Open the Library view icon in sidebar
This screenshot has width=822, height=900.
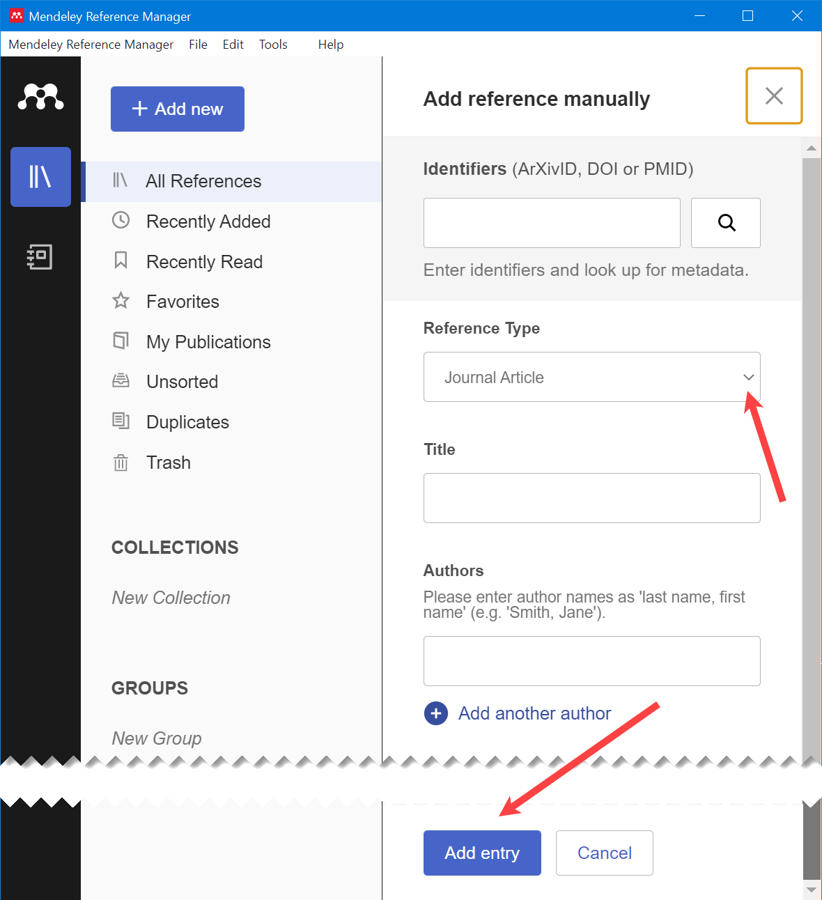pos(40,177)
